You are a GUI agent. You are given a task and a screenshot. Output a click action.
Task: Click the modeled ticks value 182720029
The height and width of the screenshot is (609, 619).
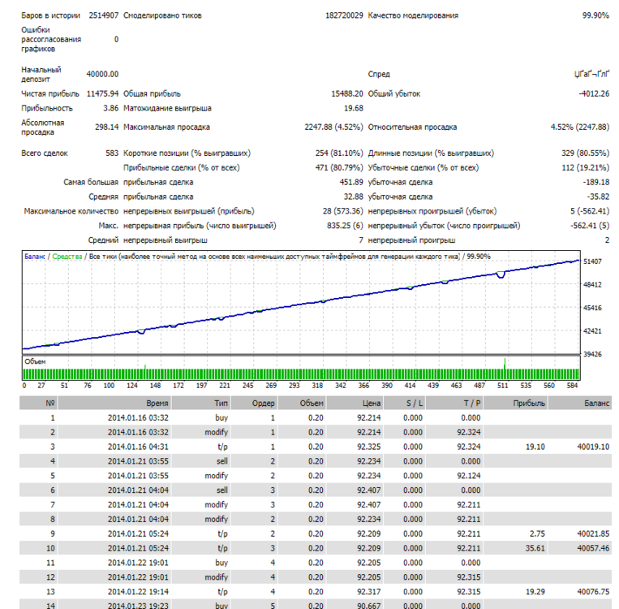tap(344, 15)
